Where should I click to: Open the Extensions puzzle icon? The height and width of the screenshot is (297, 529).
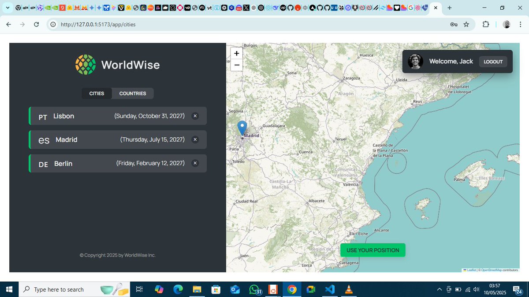(486, 24)
